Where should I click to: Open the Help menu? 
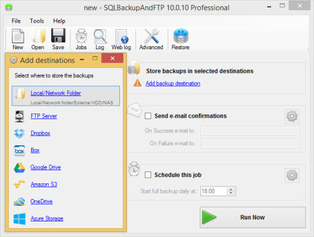tap(59, 21)
